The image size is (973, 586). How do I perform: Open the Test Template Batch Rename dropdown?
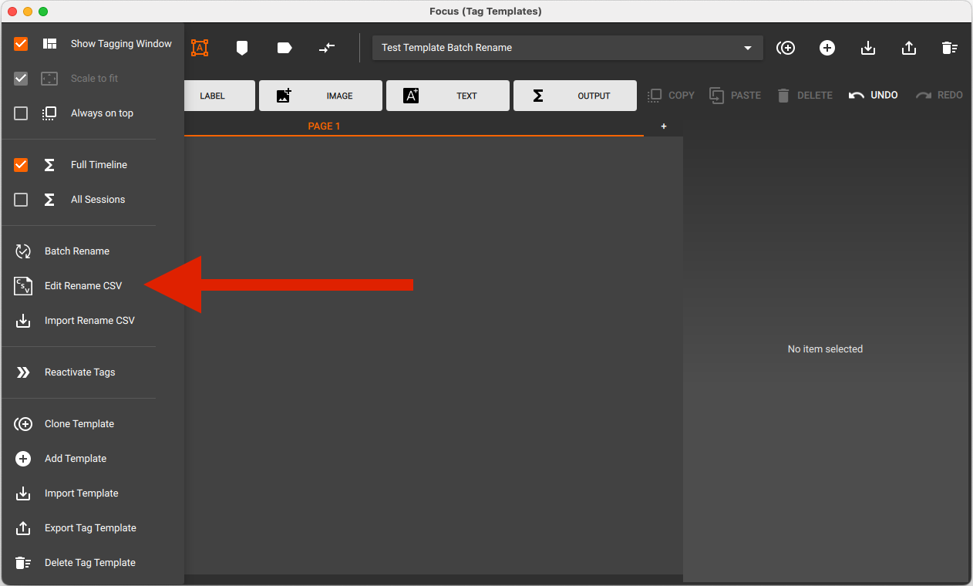tap(567, 48)
